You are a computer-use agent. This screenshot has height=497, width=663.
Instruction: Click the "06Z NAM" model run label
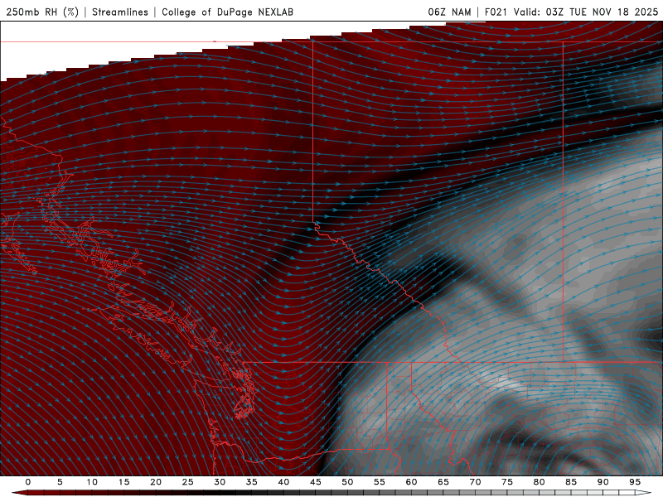point(449,12)
